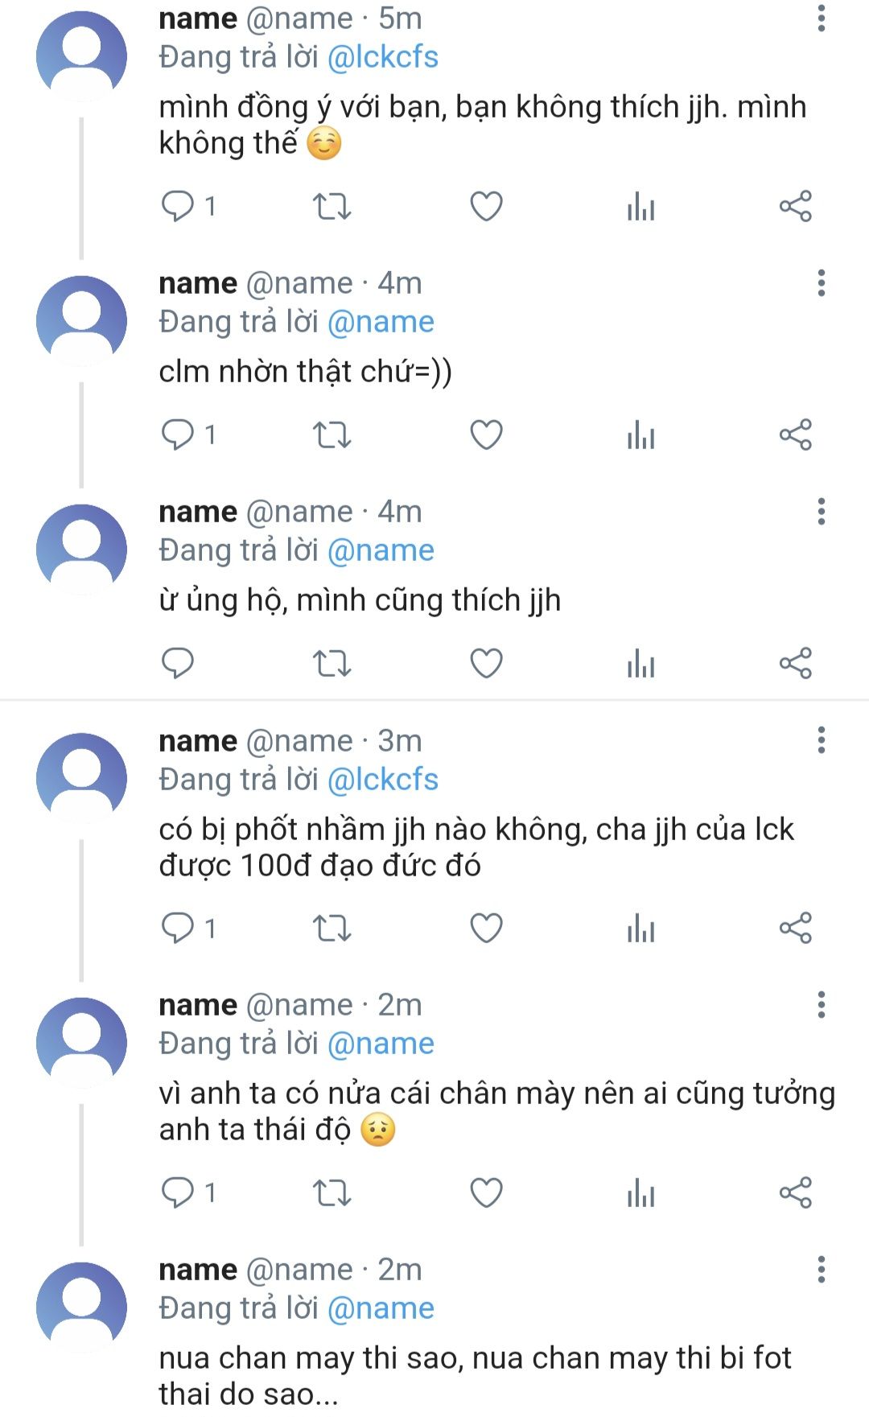Like the "clm nhờn thật chứ" reply
Image resolution: width=869 pixels, height=1417 pixels.
486,435
